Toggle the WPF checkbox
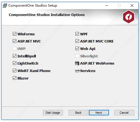The image size is (140, 122). coord(77,34)
